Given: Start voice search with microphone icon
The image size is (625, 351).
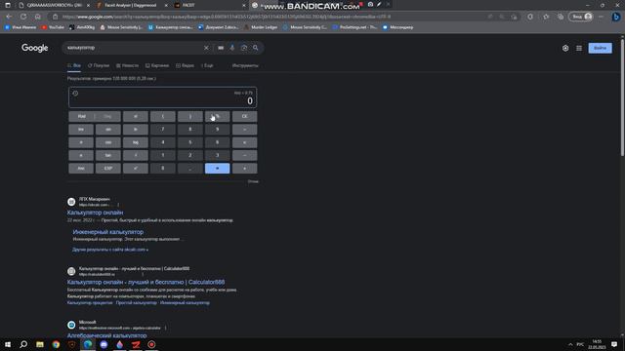Looking at the screenshot, I should 232,48.
